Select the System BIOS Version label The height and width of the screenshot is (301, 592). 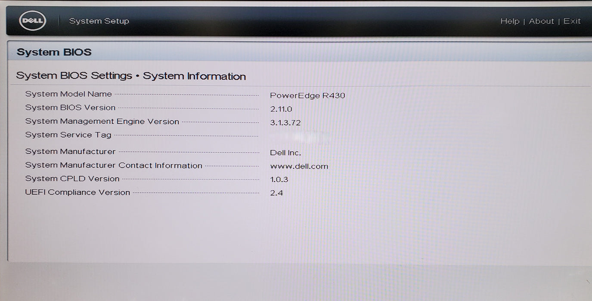pos(70,107)
